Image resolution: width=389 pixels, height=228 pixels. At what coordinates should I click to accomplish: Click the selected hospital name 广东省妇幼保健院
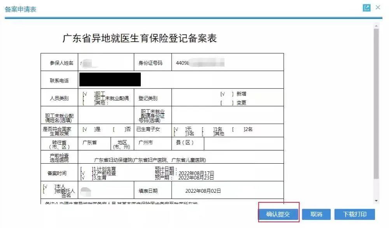coord(150,160)
